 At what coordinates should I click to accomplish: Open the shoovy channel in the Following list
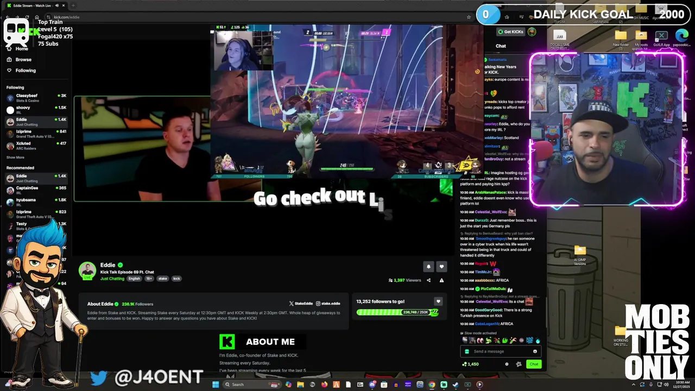pyautogui.click(x=36, y=109)
